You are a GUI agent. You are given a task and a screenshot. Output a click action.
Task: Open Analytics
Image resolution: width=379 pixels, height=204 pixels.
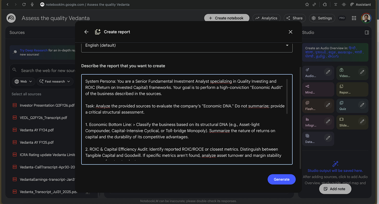click(x=266, y=18)
